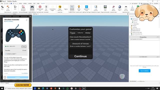Screen dimensions: 160x90
Task: Click the @LucaDaBoy creator link
Action: tap(9, 21)
